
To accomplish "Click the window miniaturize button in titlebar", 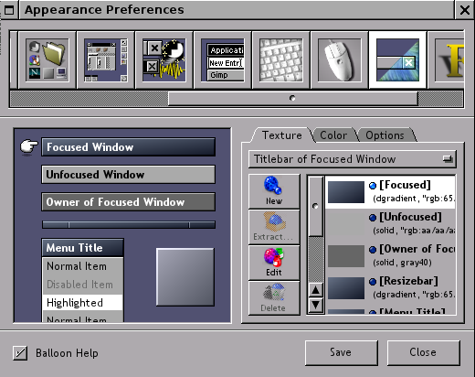I will coord(9,10).
